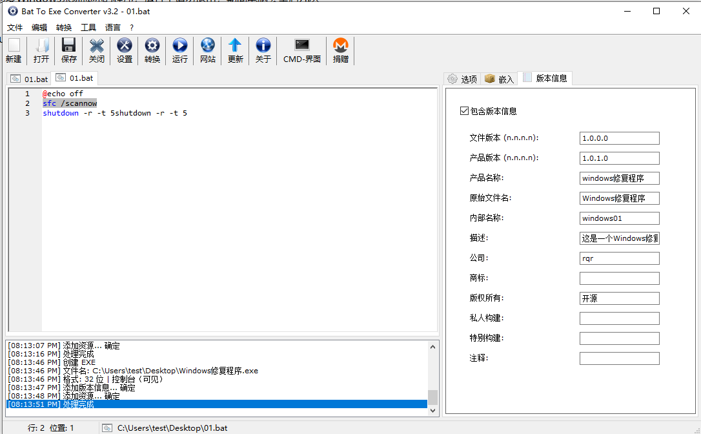The width and height of the screenshot is (701, 434).
Task: Click the empty 私人构建 input field
Action: pyautogui.click(x=619, y=318)
